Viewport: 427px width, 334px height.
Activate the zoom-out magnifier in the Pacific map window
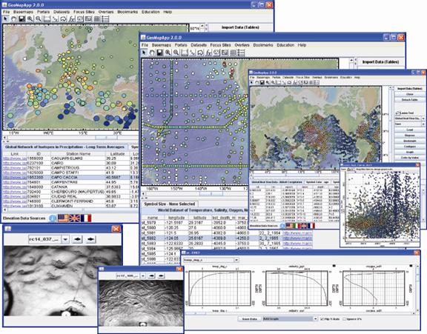pyautogui.click(x=176, y=53)
